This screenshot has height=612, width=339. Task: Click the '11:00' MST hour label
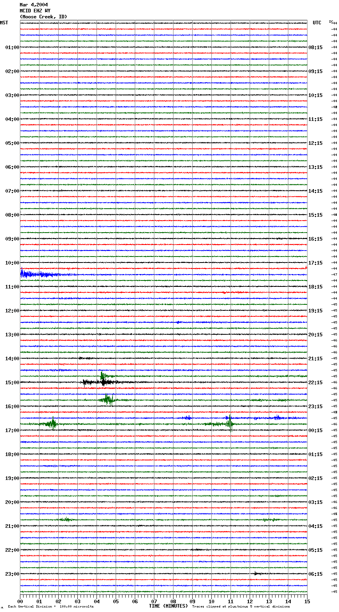[12, 287]
